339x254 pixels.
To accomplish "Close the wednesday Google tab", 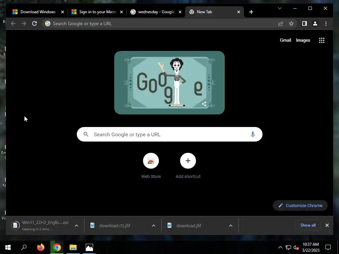I will pos(180,12).
